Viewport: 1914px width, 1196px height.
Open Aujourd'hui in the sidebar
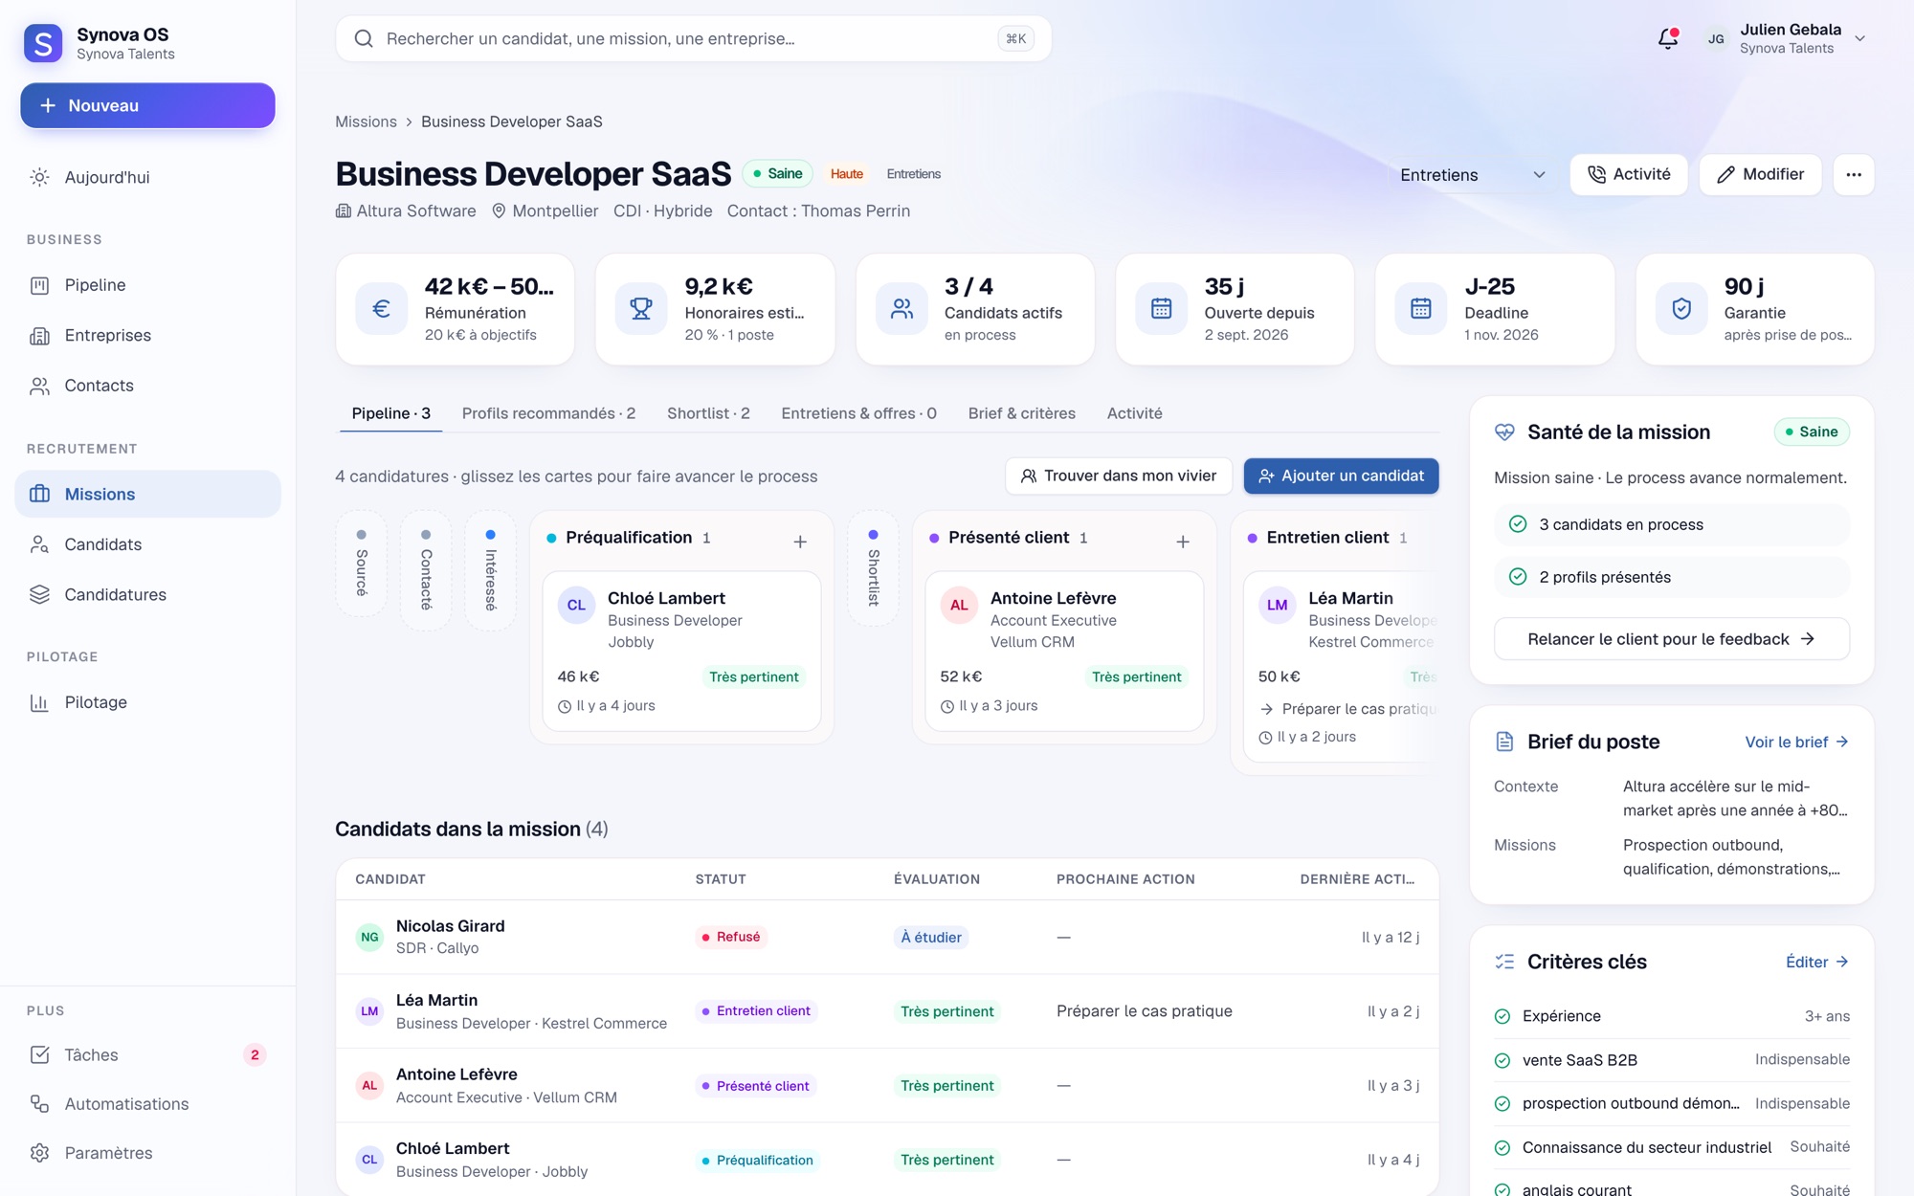148,177
